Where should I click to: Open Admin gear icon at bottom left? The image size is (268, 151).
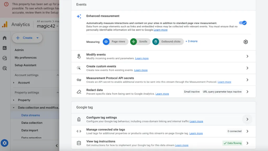point(4,143)
